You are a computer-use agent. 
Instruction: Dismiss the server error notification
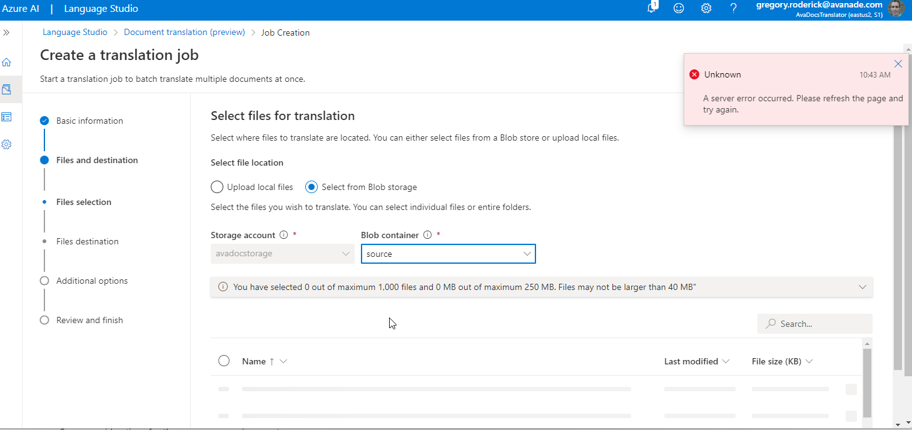(898, 63)
